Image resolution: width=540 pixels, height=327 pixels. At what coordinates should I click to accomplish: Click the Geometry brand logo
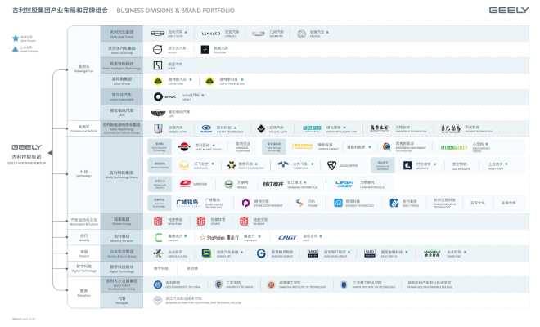pos(259,34)
